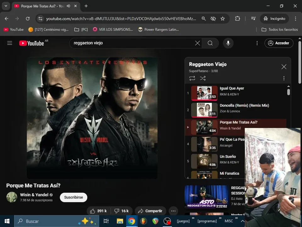Expand the [juegos] taskbar toolbar chevron
Image resolution: width=302 pixels, height=227 pixels.
[193, 218]
